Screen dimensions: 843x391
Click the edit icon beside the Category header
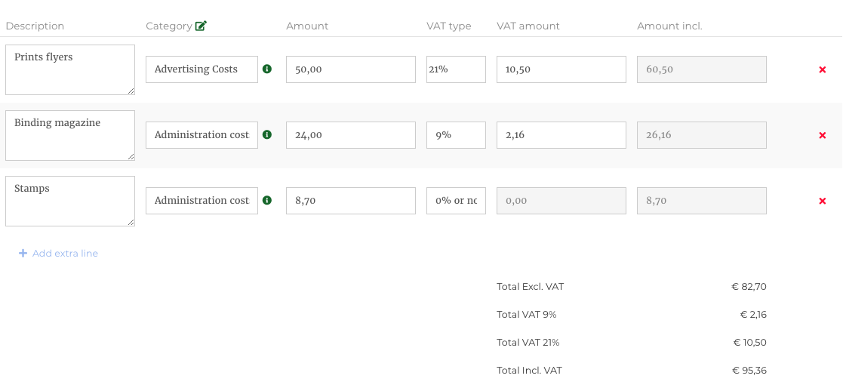[x=201, y=26]
